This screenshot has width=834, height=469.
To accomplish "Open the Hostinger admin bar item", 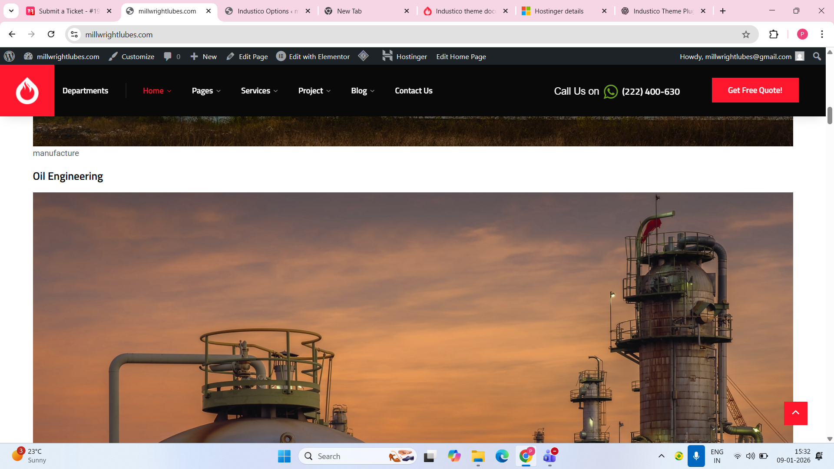I will [404, 56].
